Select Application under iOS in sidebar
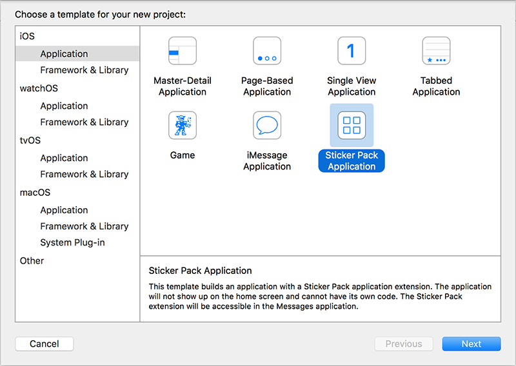Image resolution: width=516 pixels, height=366 pixels. coord(77,53)
